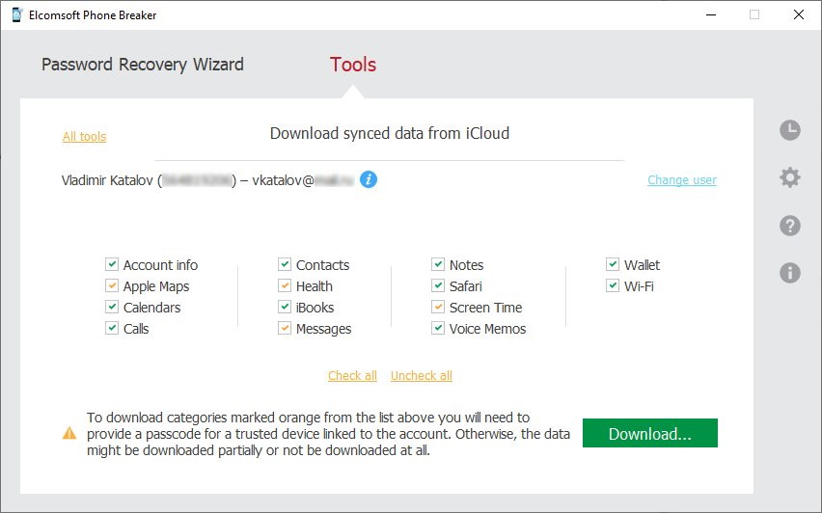Viewport: 822px width, 513px height.
Task: Click the Elcomsoft Phone Breaker app icon
Action: (17, 14)
